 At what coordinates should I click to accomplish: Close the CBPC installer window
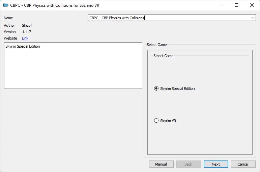pyautogui.click(x=252, y=5)
